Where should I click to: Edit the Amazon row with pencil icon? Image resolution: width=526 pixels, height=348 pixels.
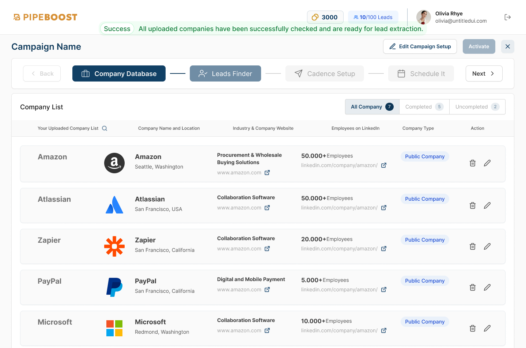(487, 163)
